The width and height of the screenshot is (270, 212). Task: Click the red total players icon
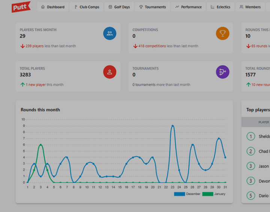click(109, 72)
